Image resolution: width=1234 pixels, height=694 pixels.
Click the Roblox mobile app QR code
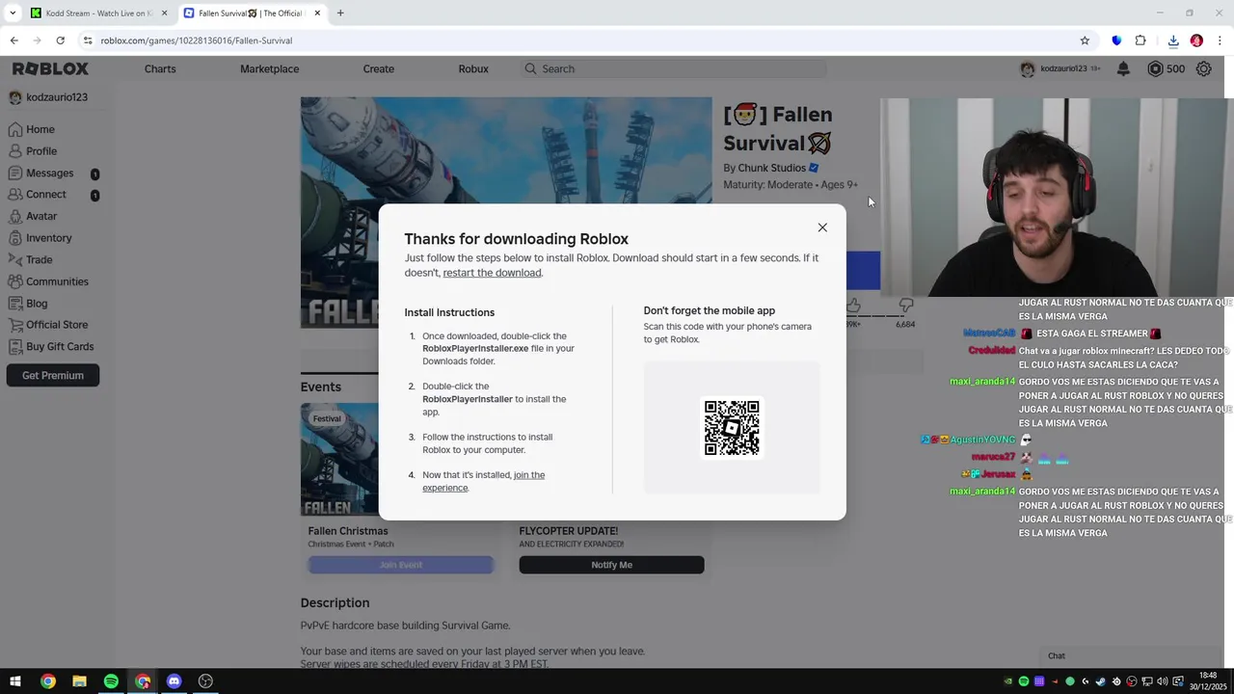click(732, 428)
